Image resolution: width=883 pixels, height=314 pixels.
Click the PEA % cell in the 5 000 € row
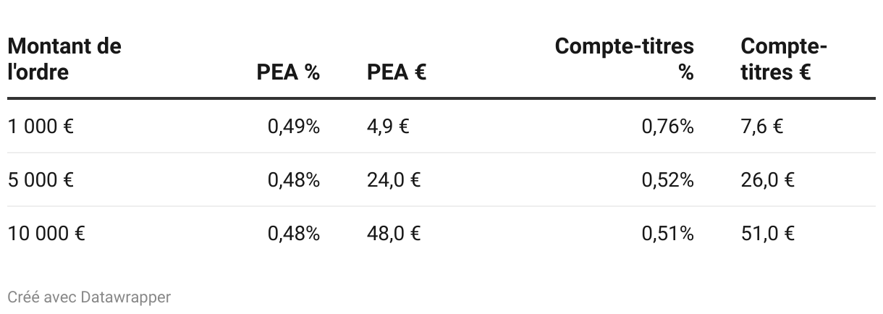(x=294, y=180)
